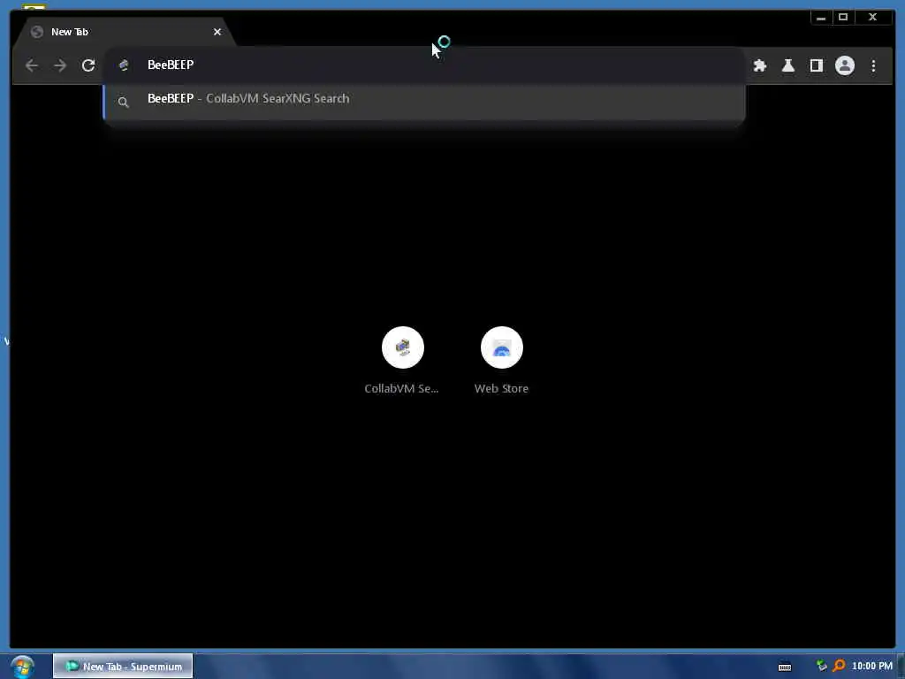905x679 pixels.
Task: Go back with the browser back arrow
Action: [x=32, y=65]
